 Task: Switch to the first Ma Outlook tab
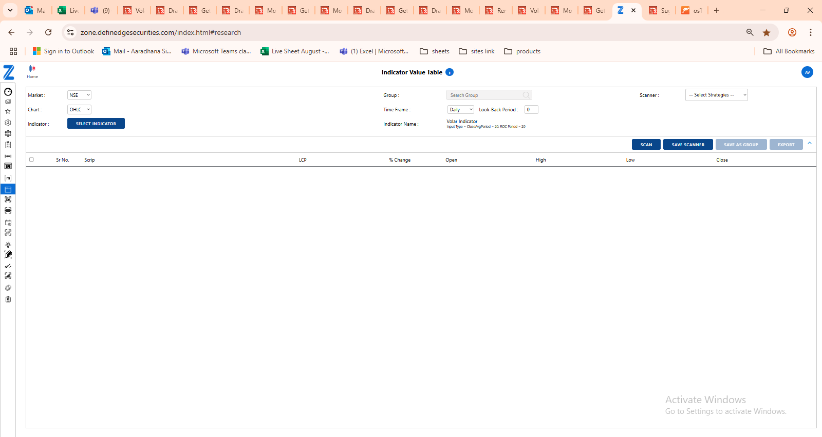(35, 10)
